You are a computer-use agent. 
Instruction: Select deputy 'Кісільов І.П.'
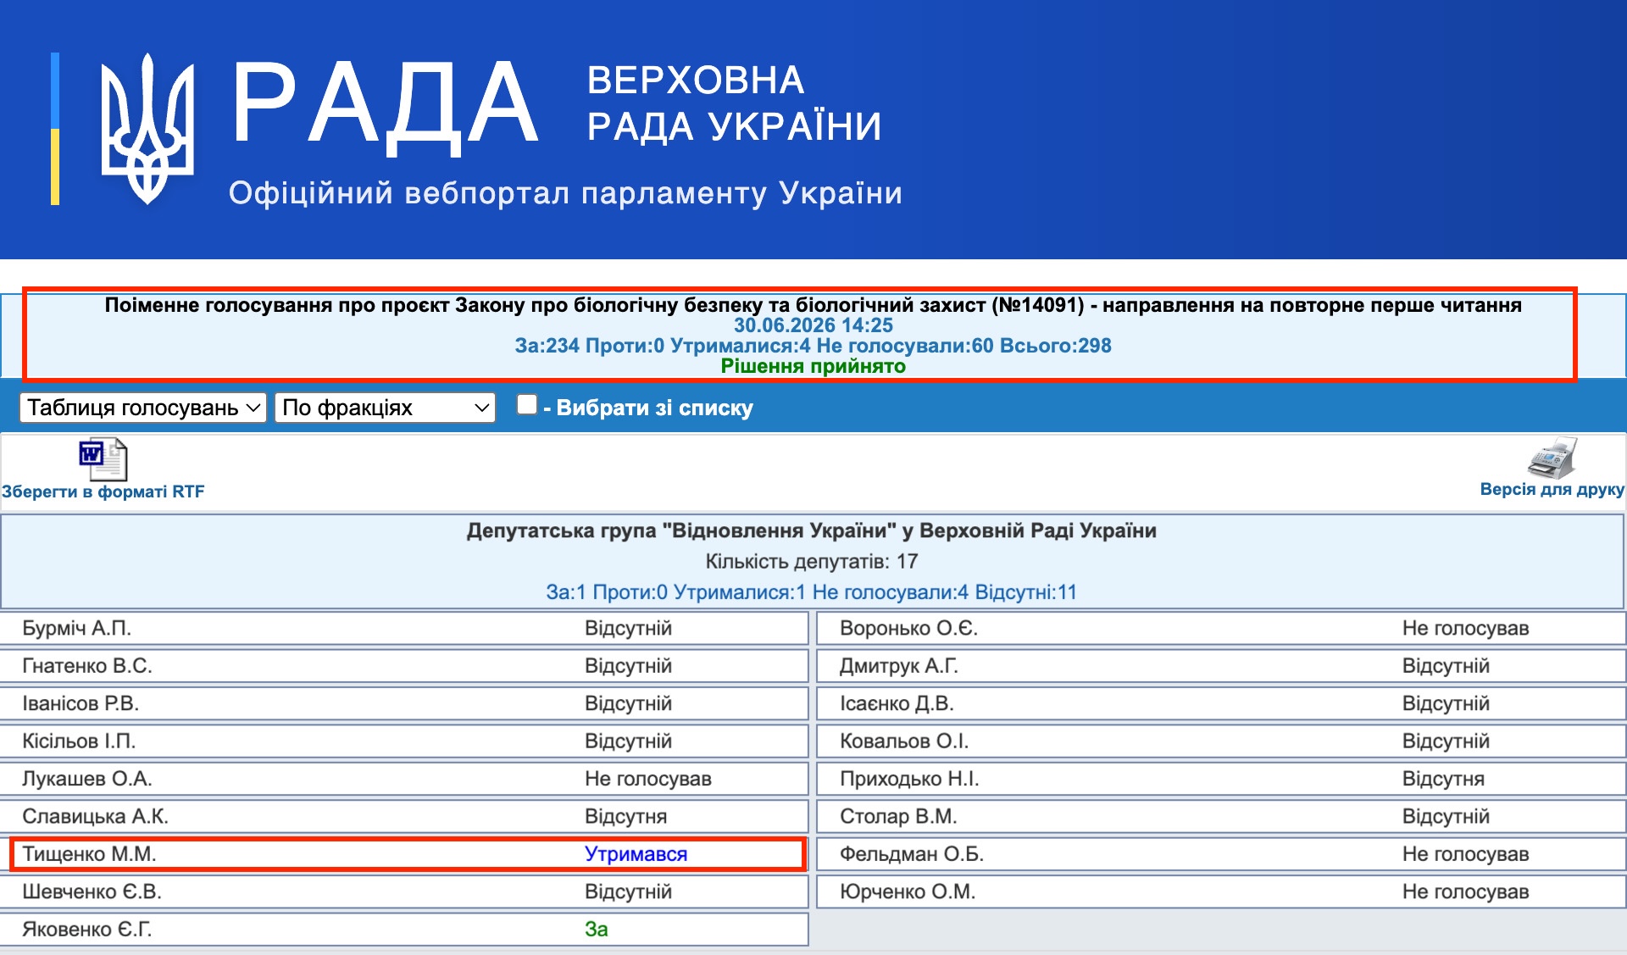click(79, 741)
